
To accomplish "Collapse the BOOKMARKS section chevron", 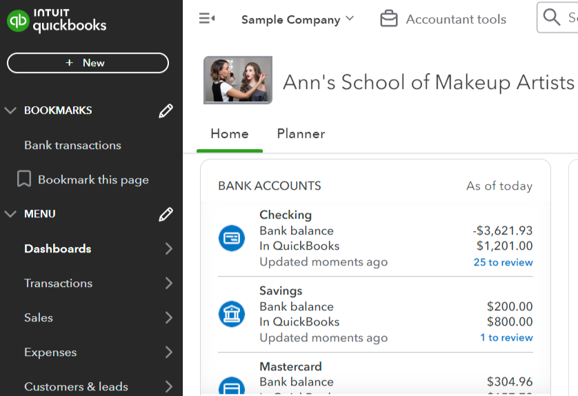I will coord(10,110).
